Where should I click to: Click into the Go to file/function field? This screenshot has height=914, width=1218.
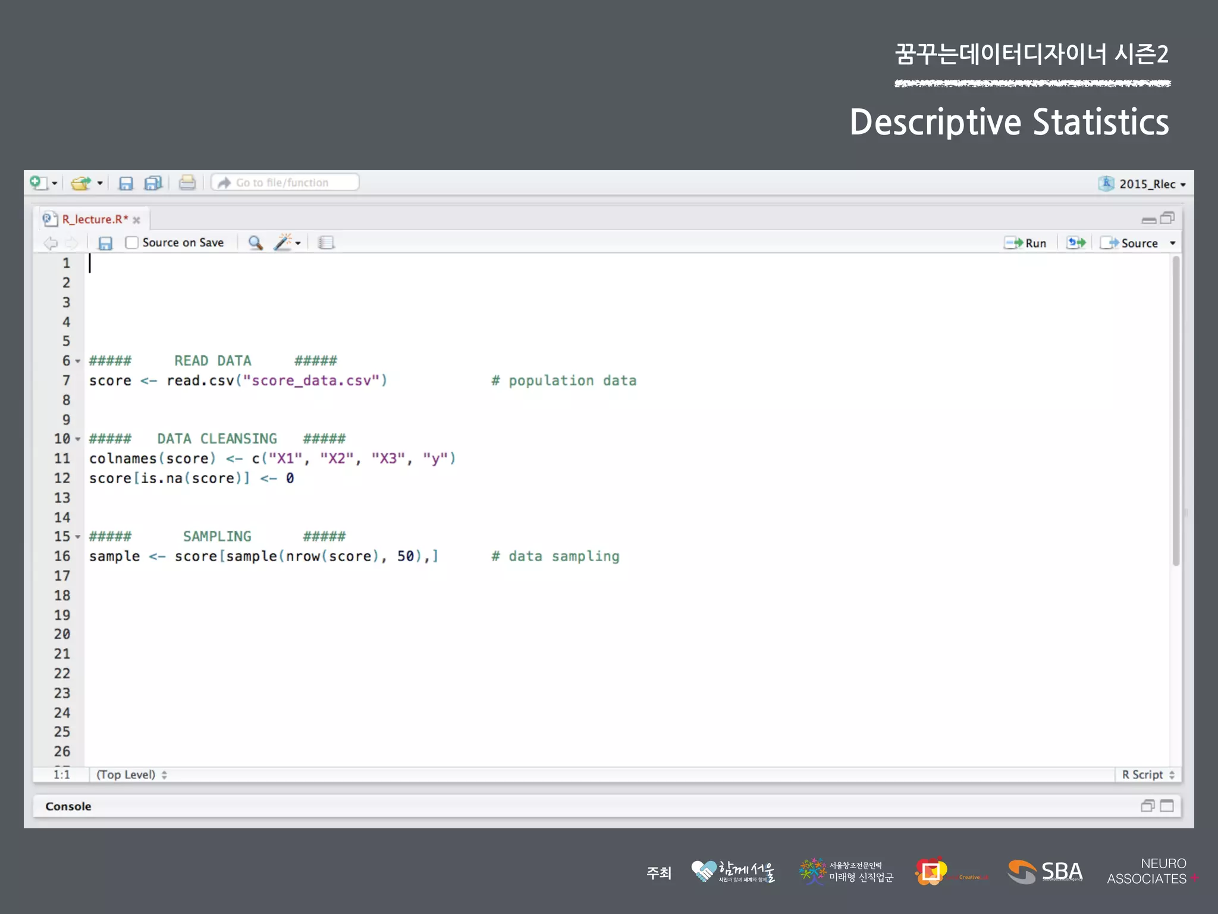pyautogui.click(x=285, y=183)
